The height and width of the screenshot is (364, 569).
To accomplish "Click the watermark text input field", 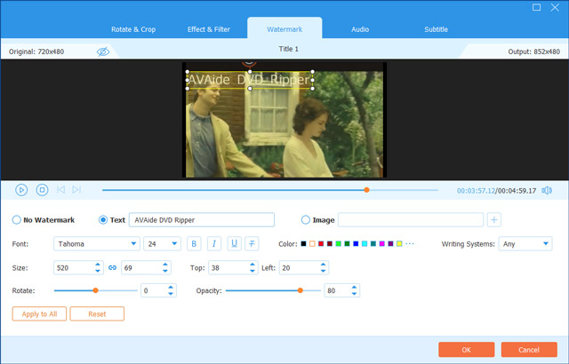I will [202, 220].
